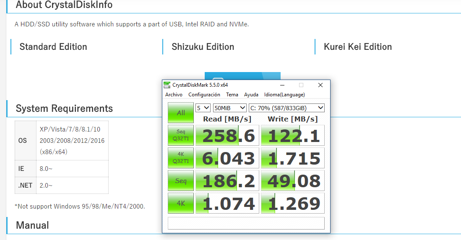Image resolution: width=461 pixels, height=240 pixels.
Task: Click the Kurei Kei Edition heading
Action: click(357, 47)
